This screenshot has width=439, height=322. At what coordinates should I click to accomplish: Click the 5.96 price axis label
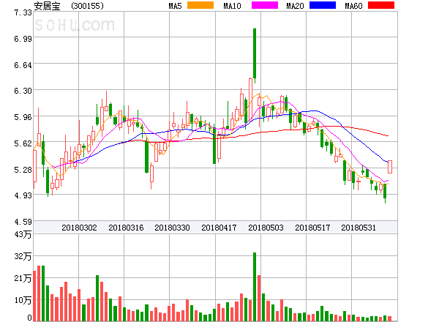pos(23,117)
